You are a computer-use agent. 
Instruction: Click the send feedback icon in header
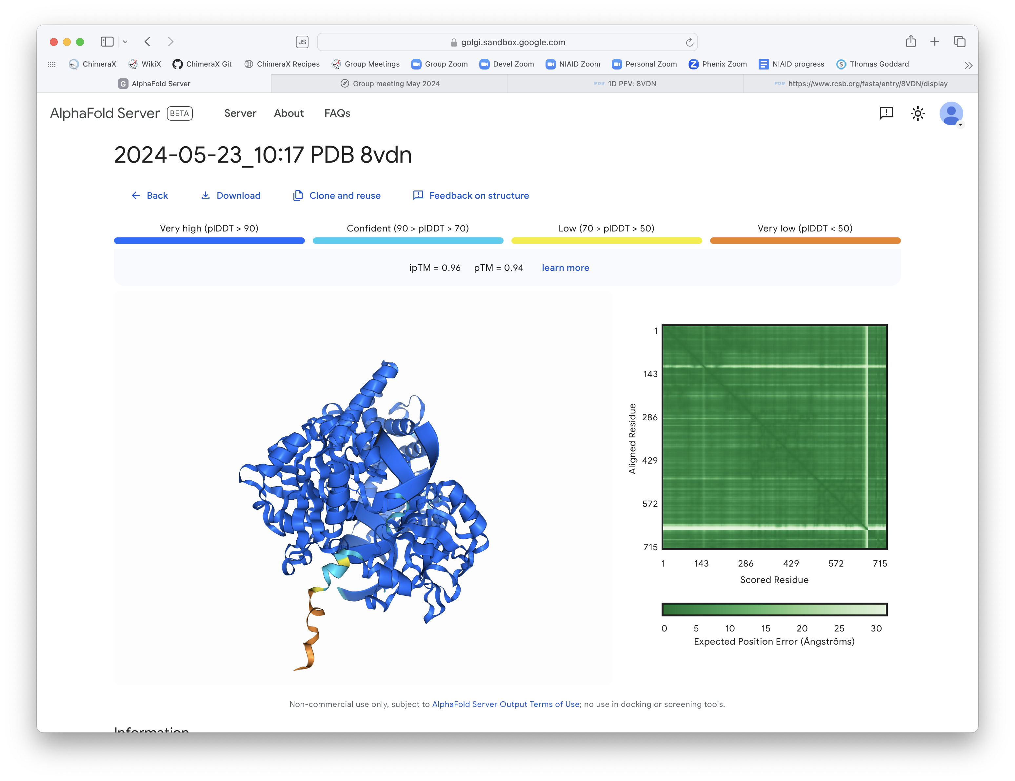click(886, 113)
